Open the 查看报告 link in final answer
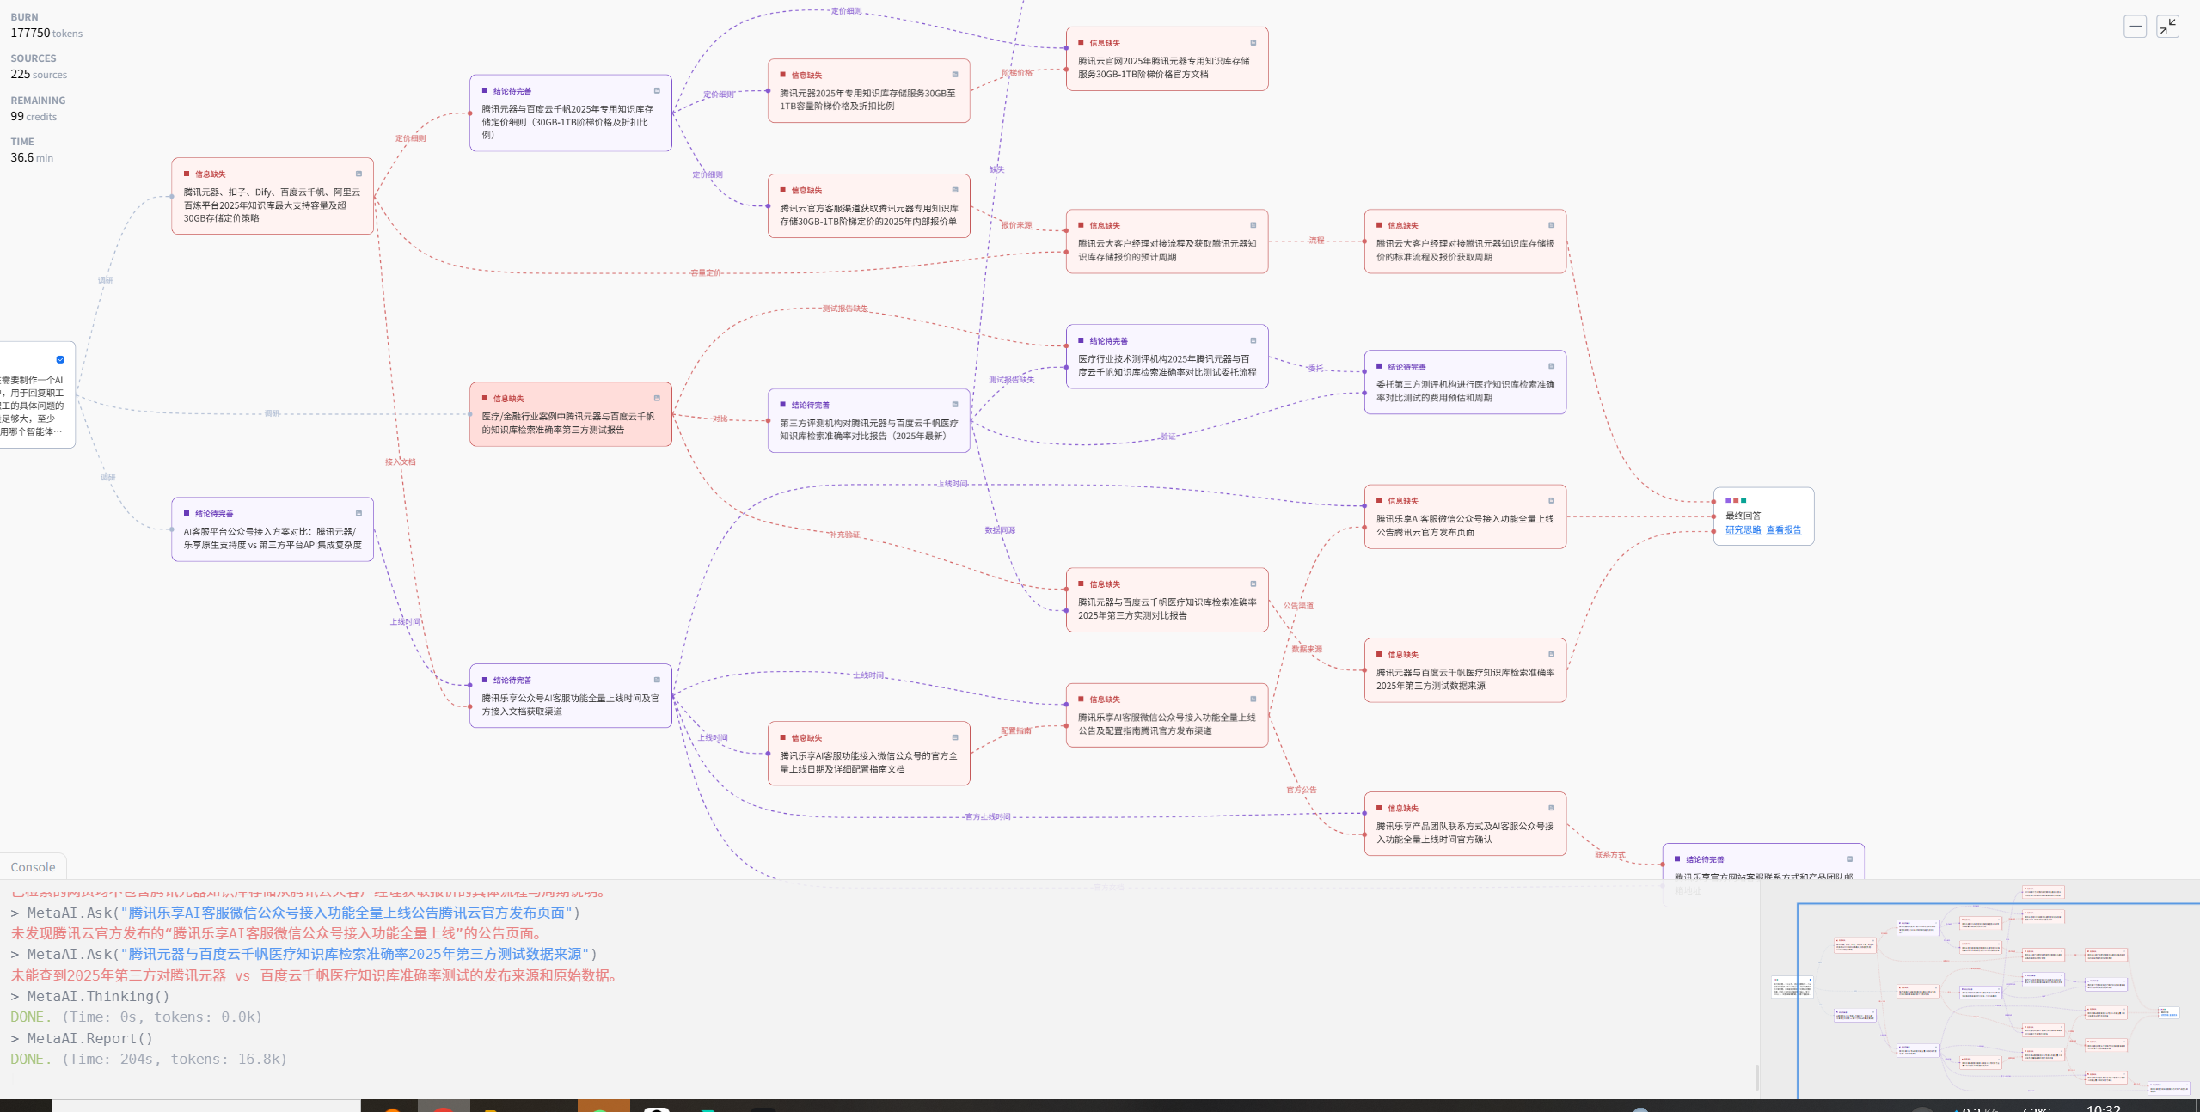 [x=1783, y=530]
